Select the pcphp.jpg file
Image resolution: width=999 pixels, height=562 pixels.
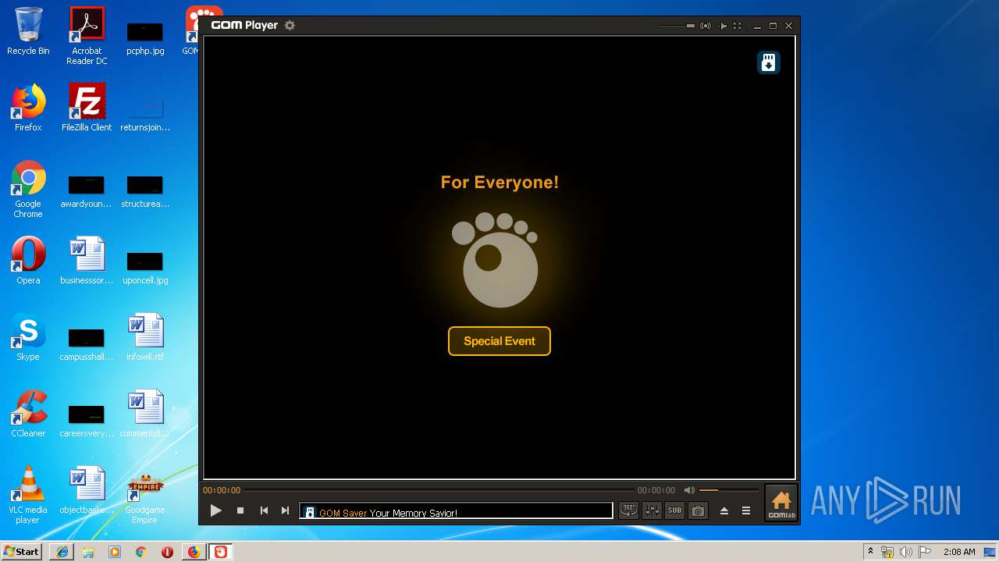(145, 37)
